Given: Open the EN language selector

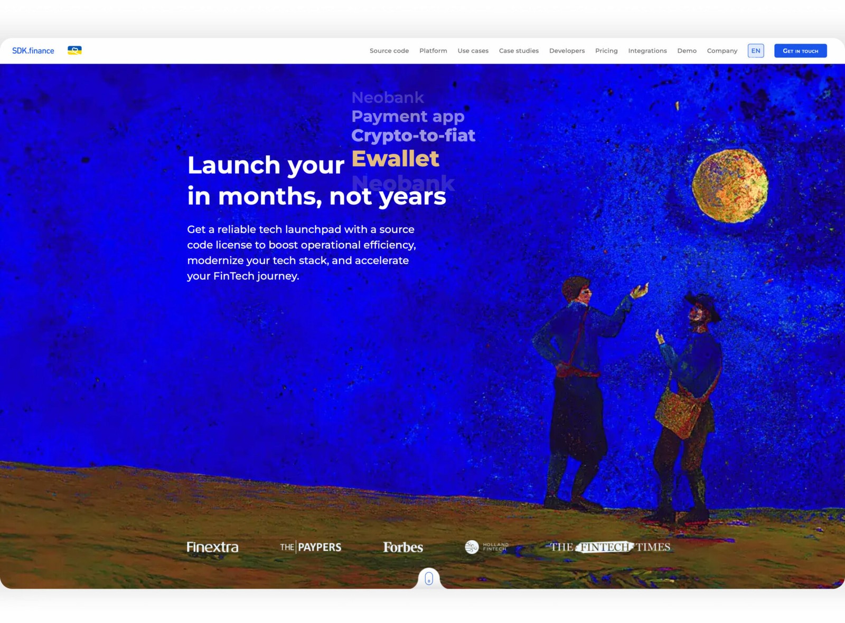Looking at the screenshot, I should coord(756,51).
